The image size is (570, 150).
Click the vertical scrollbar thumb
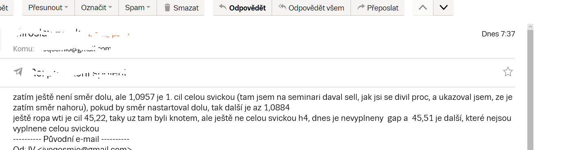530,90
